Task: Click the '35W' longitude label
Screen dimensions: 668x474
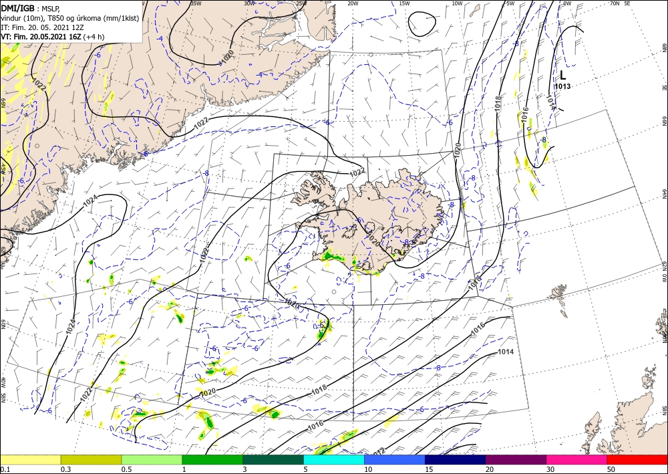Action: click(x=196, y=3)
